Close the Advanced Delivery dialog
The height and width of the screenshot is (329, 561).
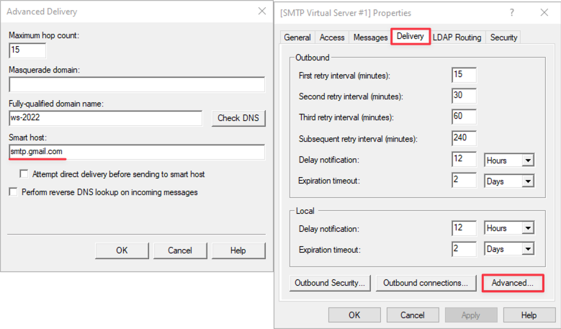[x=260, y=12]
